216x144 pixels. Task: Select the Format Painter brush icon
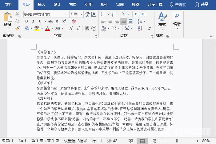[17, 28]
